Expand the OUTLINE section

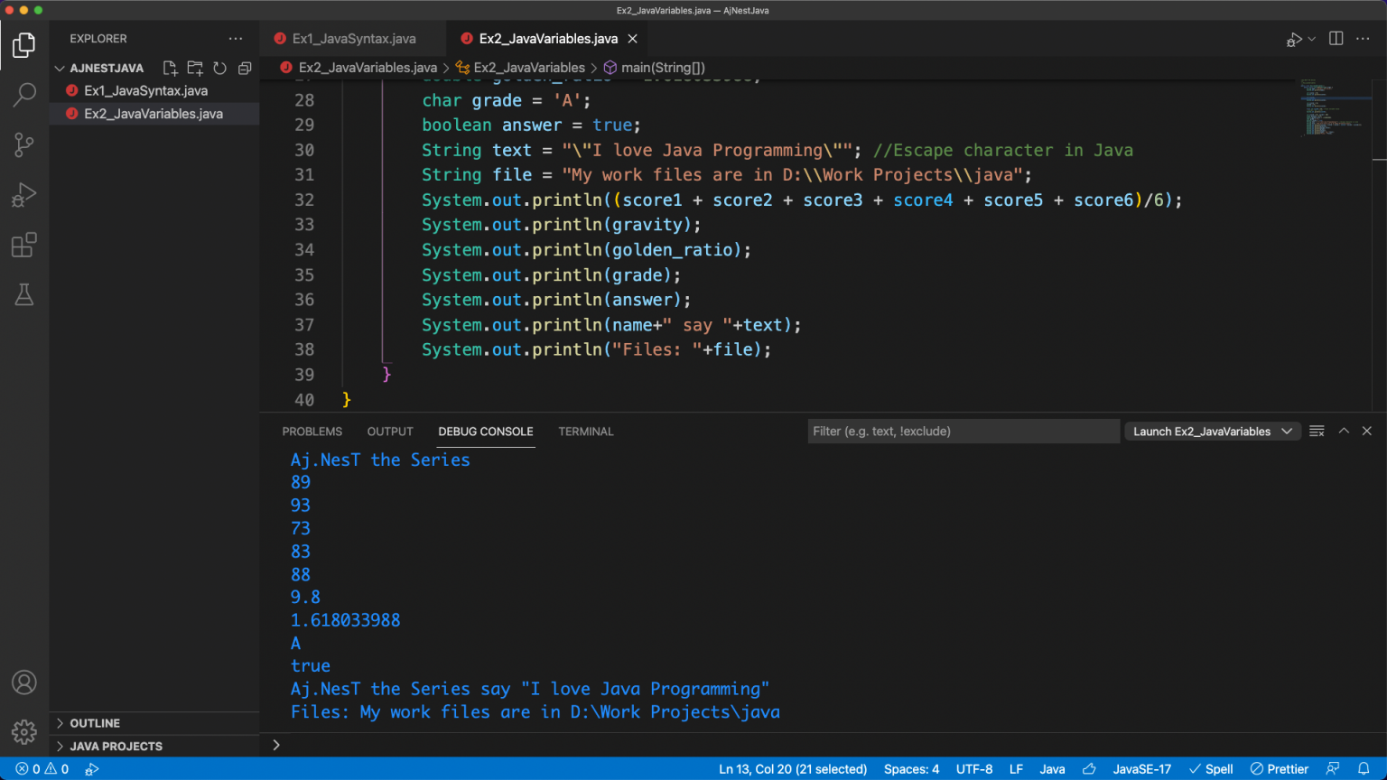coord(95,723)
